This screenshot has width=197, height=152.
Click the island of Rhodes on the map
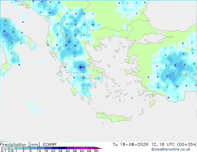click(152, 103)
